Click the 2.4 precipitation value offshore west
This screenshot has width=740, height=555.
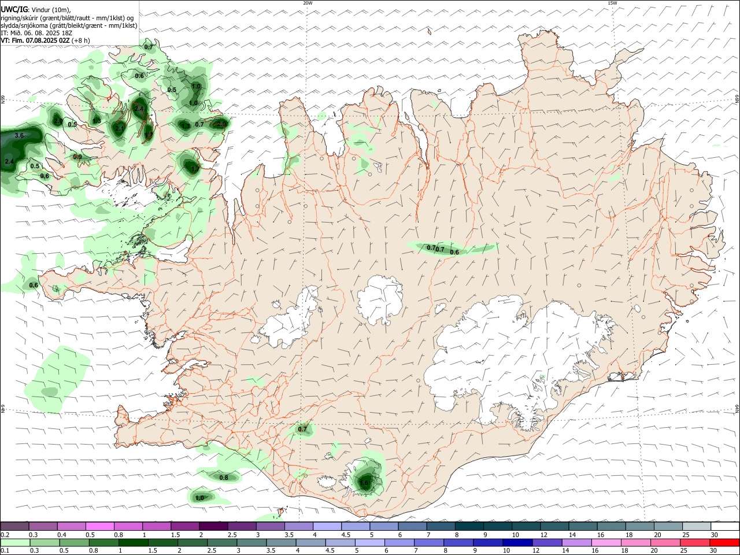pyautogui.click(x=9, y=161)
